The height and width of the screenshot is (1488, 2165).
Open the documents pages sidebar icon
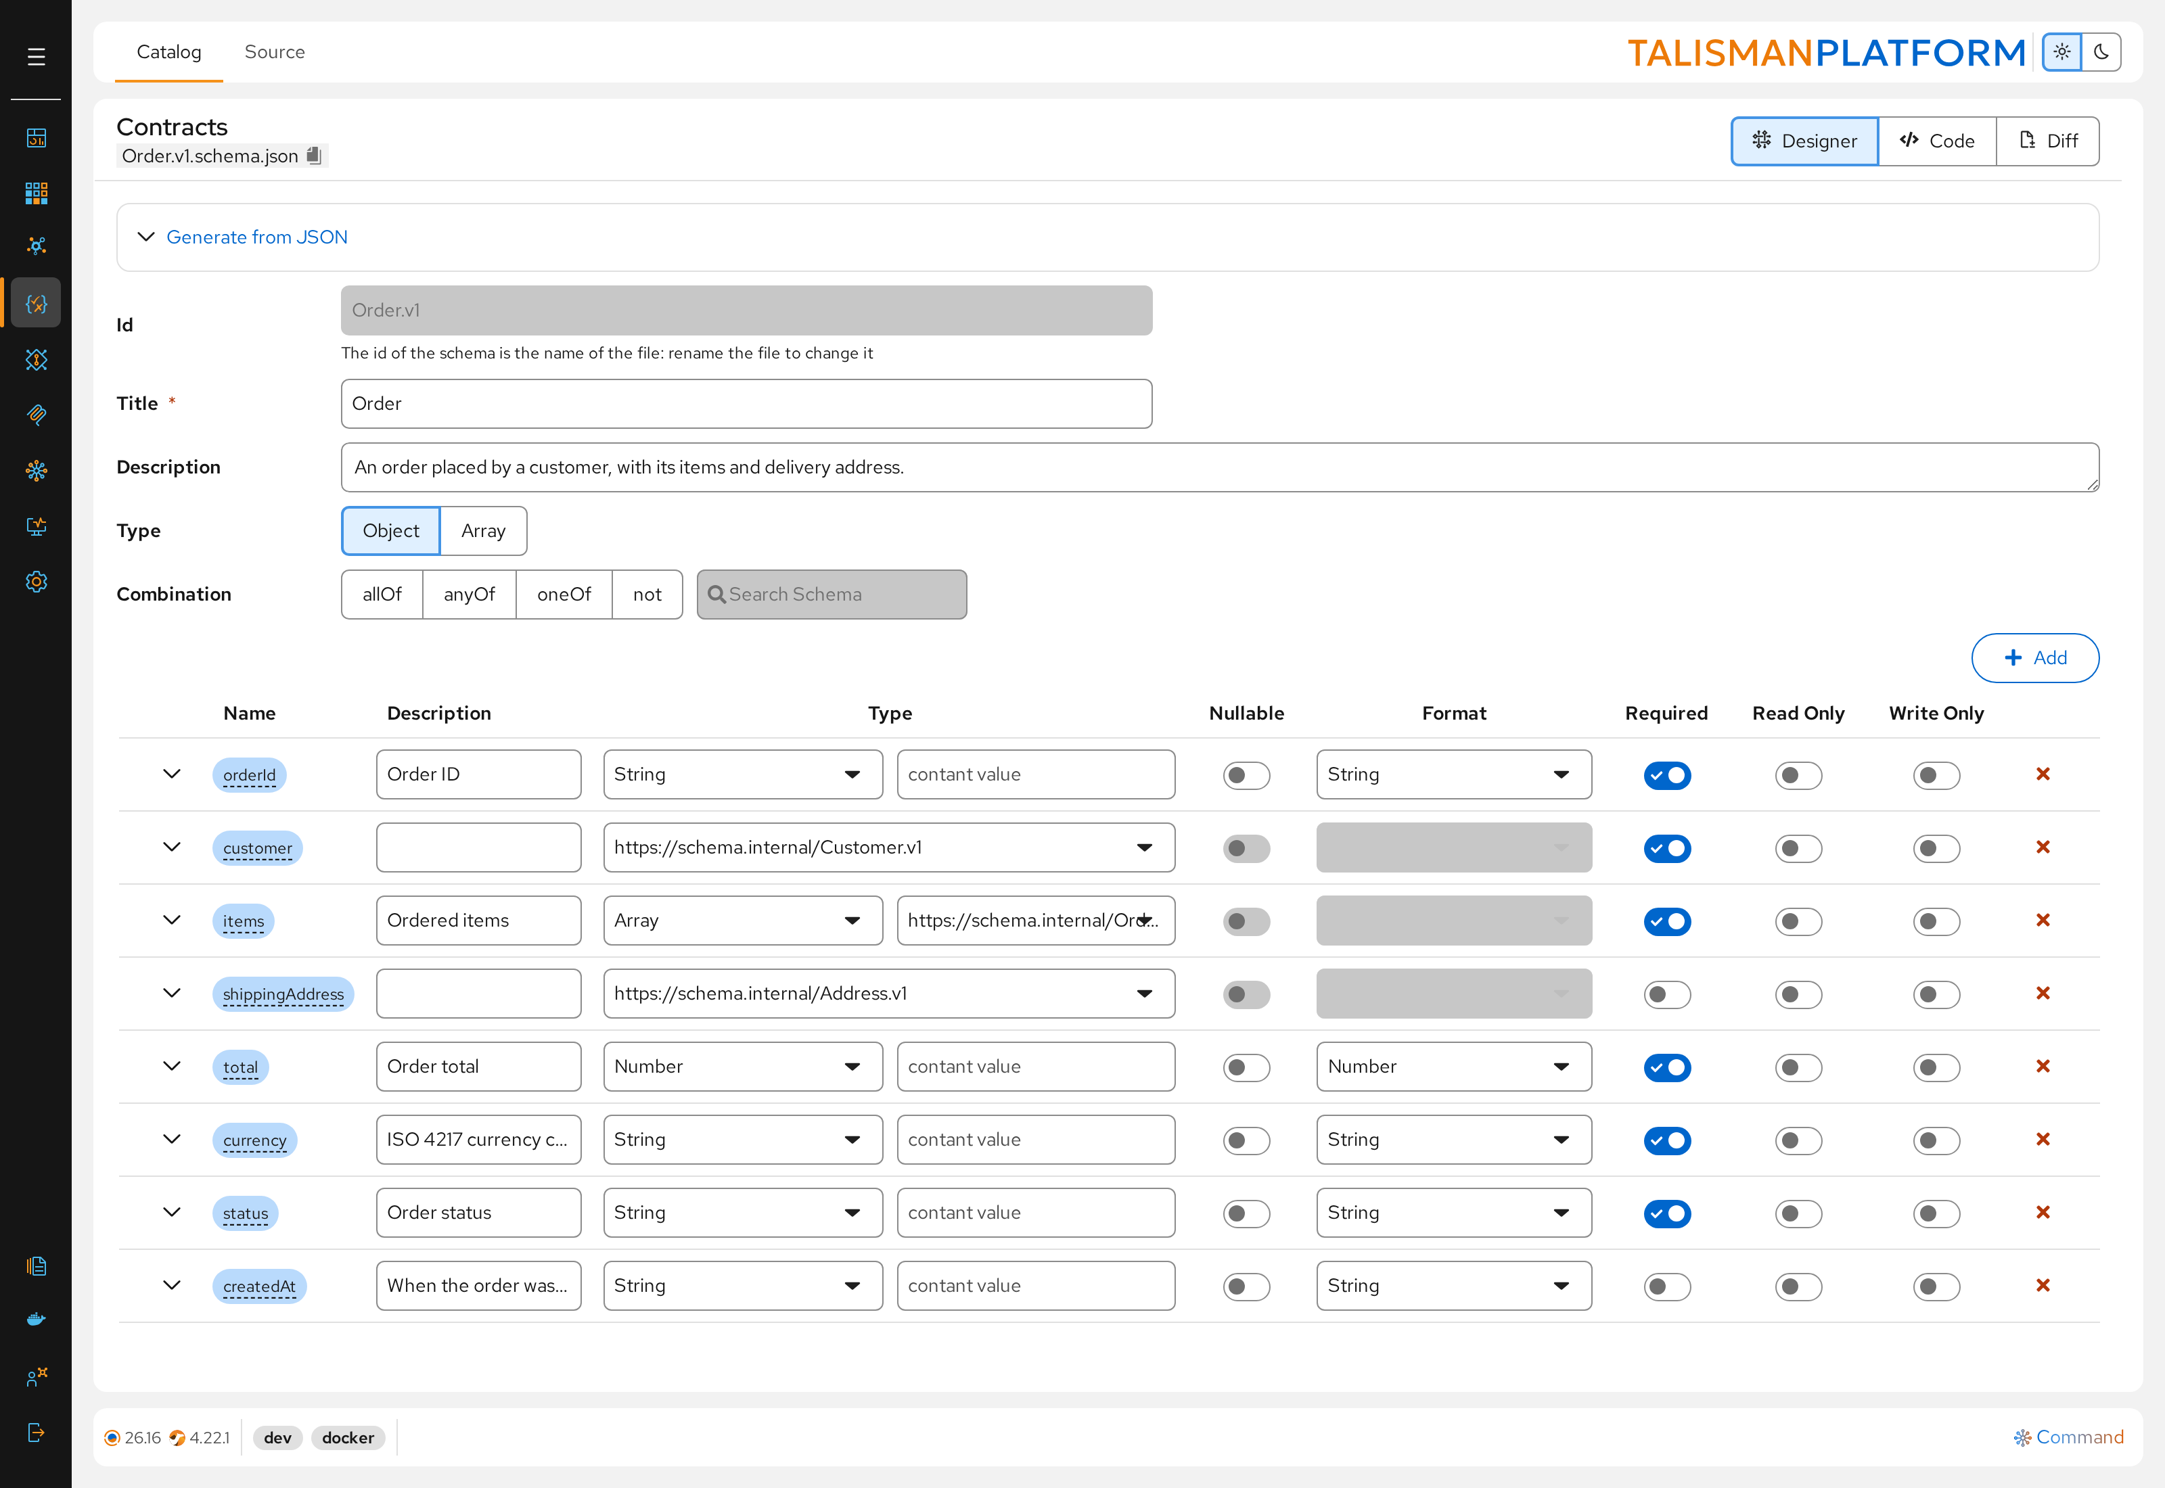pyautogui.click(x=35, y=1266)
